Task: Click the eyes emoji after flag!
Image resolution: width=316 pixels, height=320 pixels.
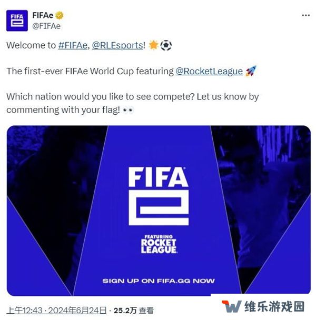Action: (129, 111)
